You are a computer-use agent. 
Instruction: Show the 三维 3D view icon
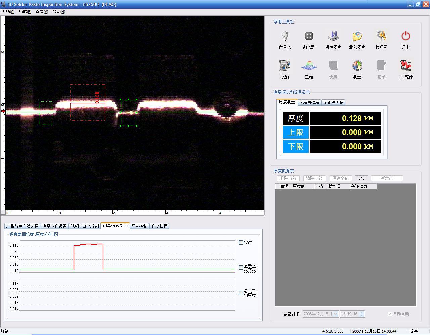309,66
